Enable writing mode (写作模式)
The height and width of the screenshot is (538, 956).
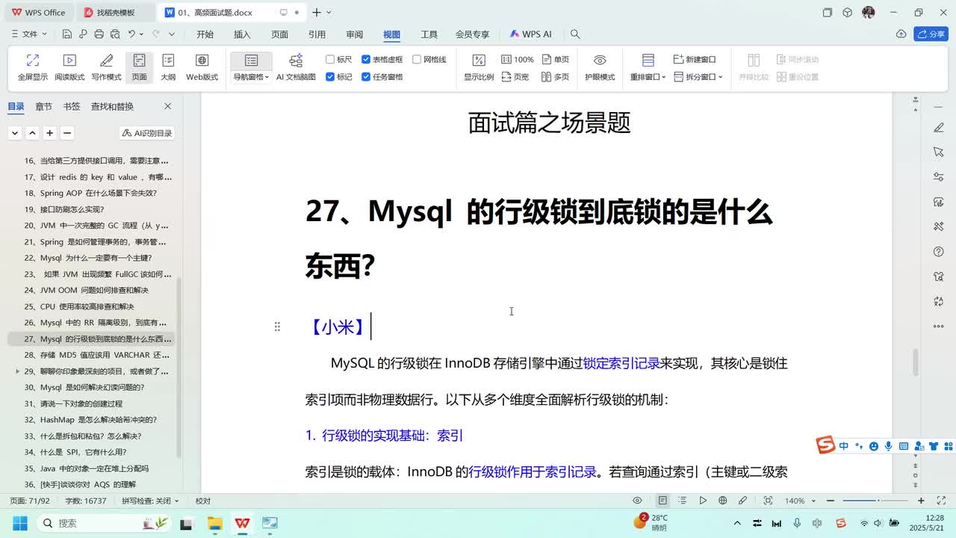(x=106, y=67)
